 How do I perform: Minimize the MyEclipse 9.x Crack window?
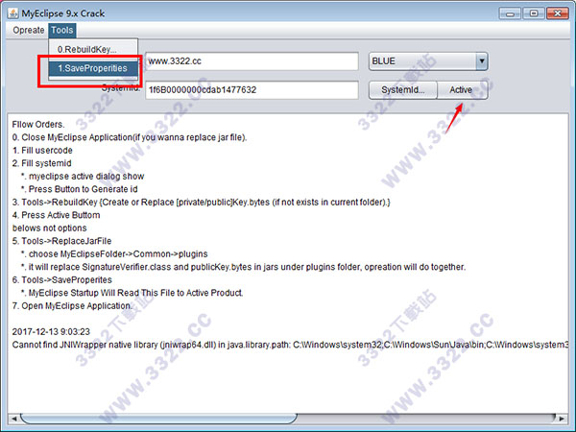(510, 13)
